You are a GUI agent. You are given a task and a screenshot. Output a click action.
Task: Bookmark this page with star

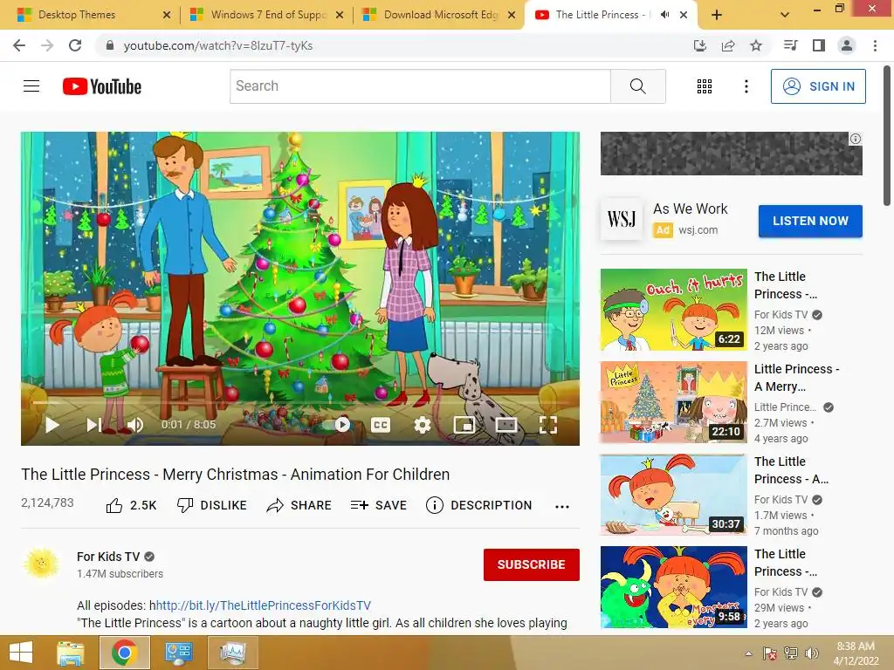pos(756,45)
